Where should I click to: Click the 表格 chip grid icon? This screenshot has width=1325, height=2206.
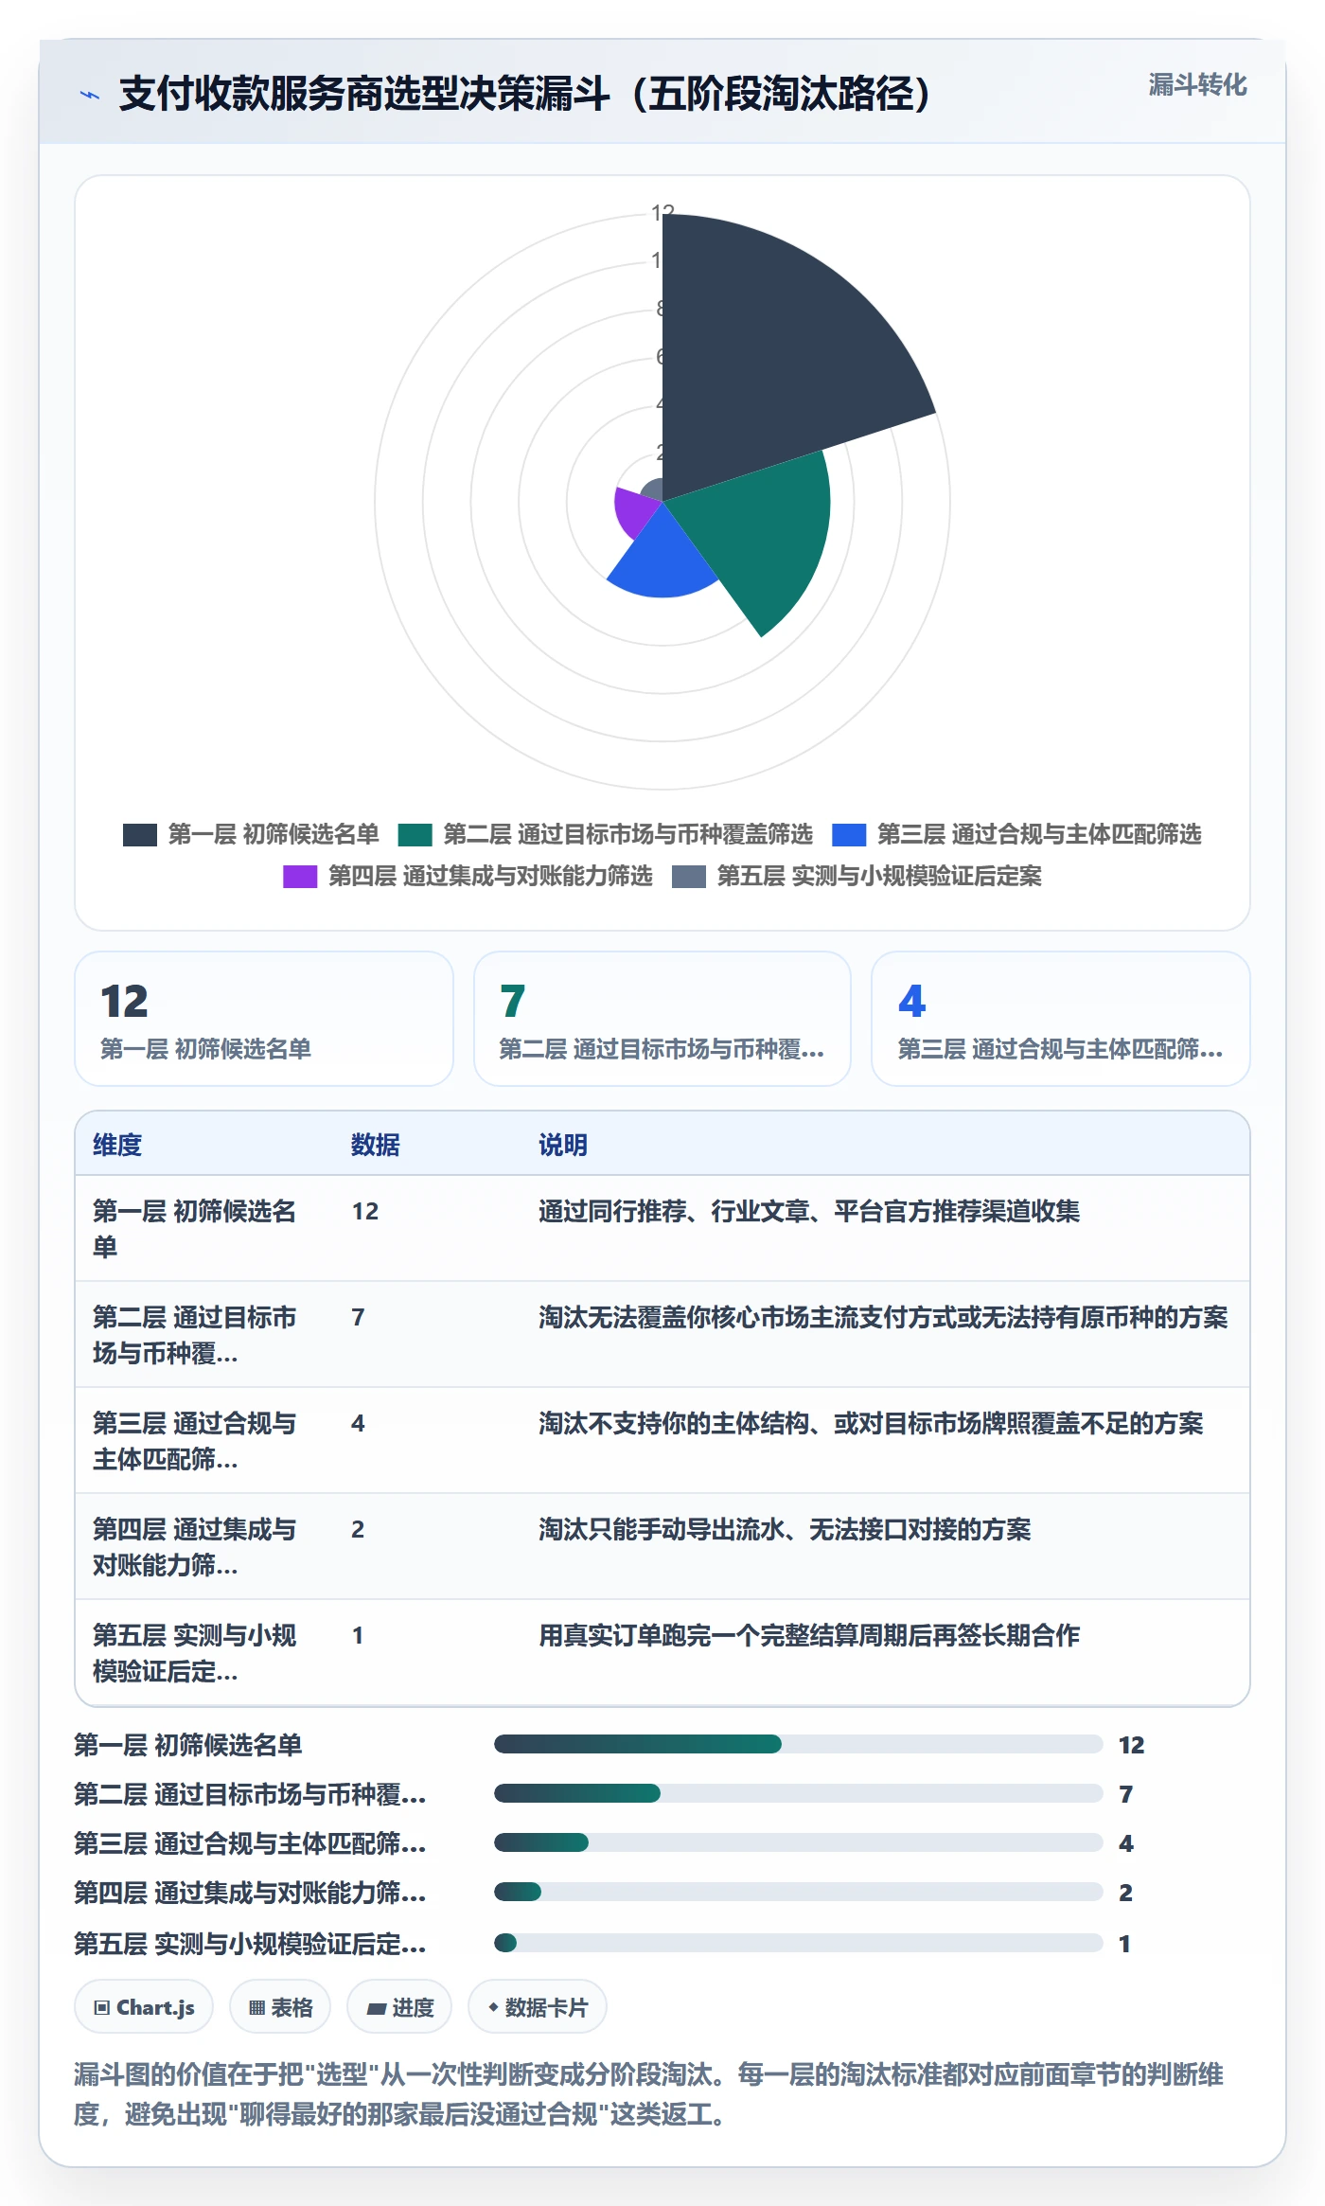[x=256, y=2007]
